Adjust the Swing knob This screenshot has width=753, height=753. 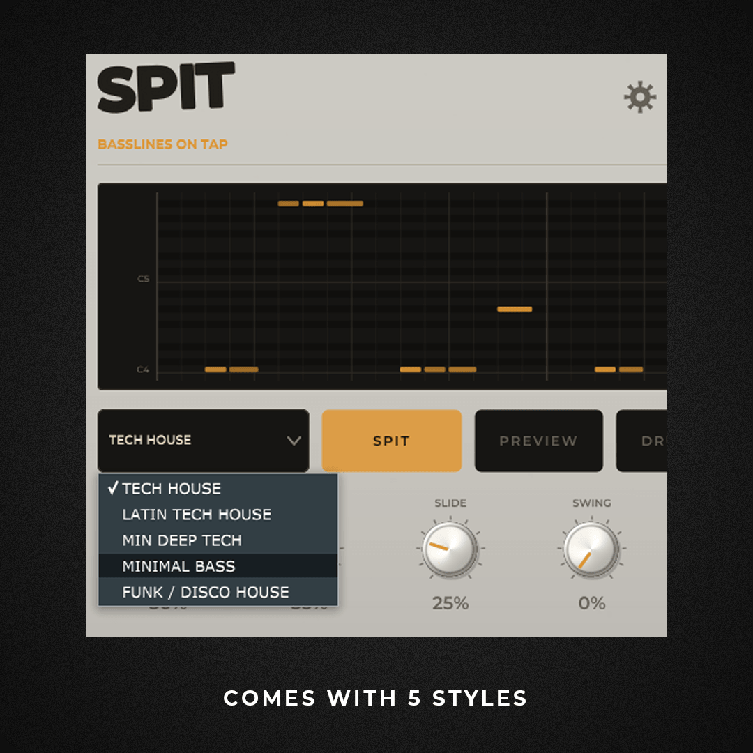point(592,549)
